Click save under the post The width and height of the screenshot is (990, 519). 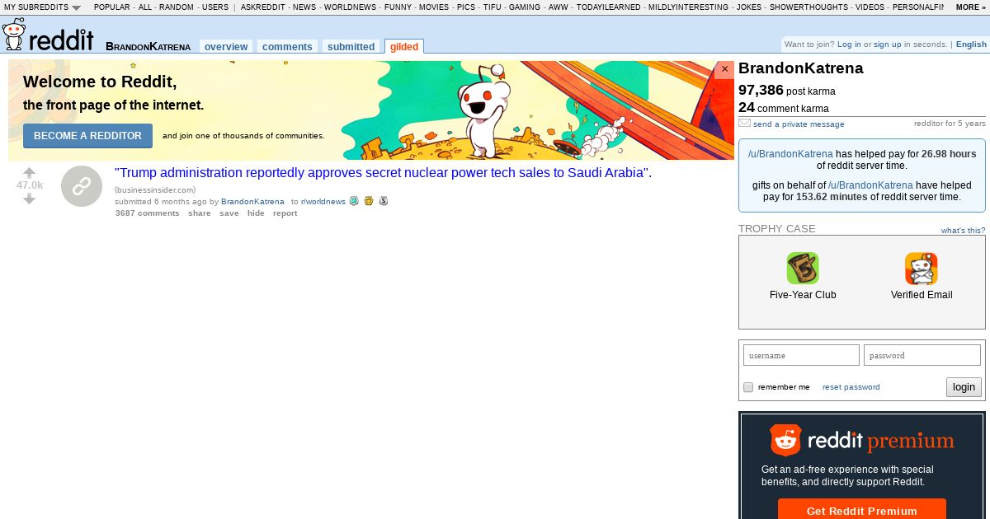pyautogui.click(x=229, y=213)
